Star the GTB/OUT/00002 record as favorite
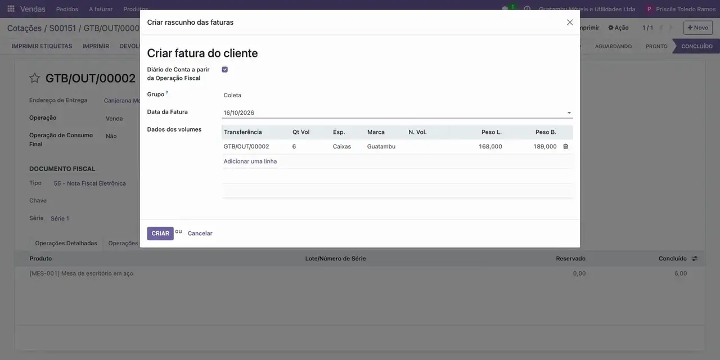 [34, 78]
